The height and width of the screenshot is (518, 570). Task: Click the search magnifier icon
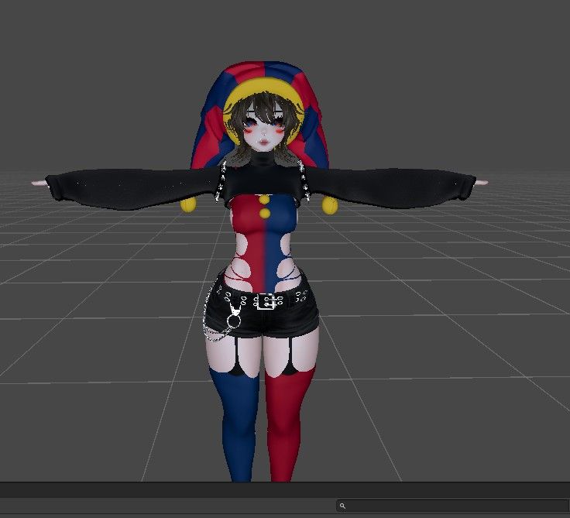[342, 506]
